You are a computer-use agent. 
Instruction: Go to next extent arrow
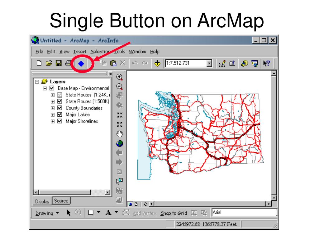(119, 162)
